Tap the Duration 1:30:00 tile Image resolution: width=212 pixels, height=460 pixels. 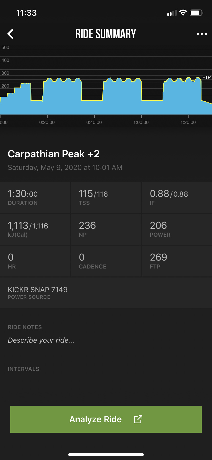[x=35, y=197]
